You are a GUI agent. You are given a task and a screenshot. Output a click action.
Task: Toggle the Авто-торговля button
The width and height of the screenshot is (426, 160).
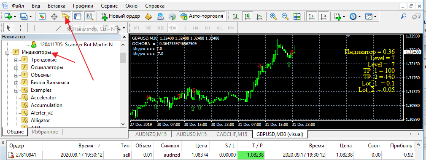pyautogui.click(x=202, y=16)
